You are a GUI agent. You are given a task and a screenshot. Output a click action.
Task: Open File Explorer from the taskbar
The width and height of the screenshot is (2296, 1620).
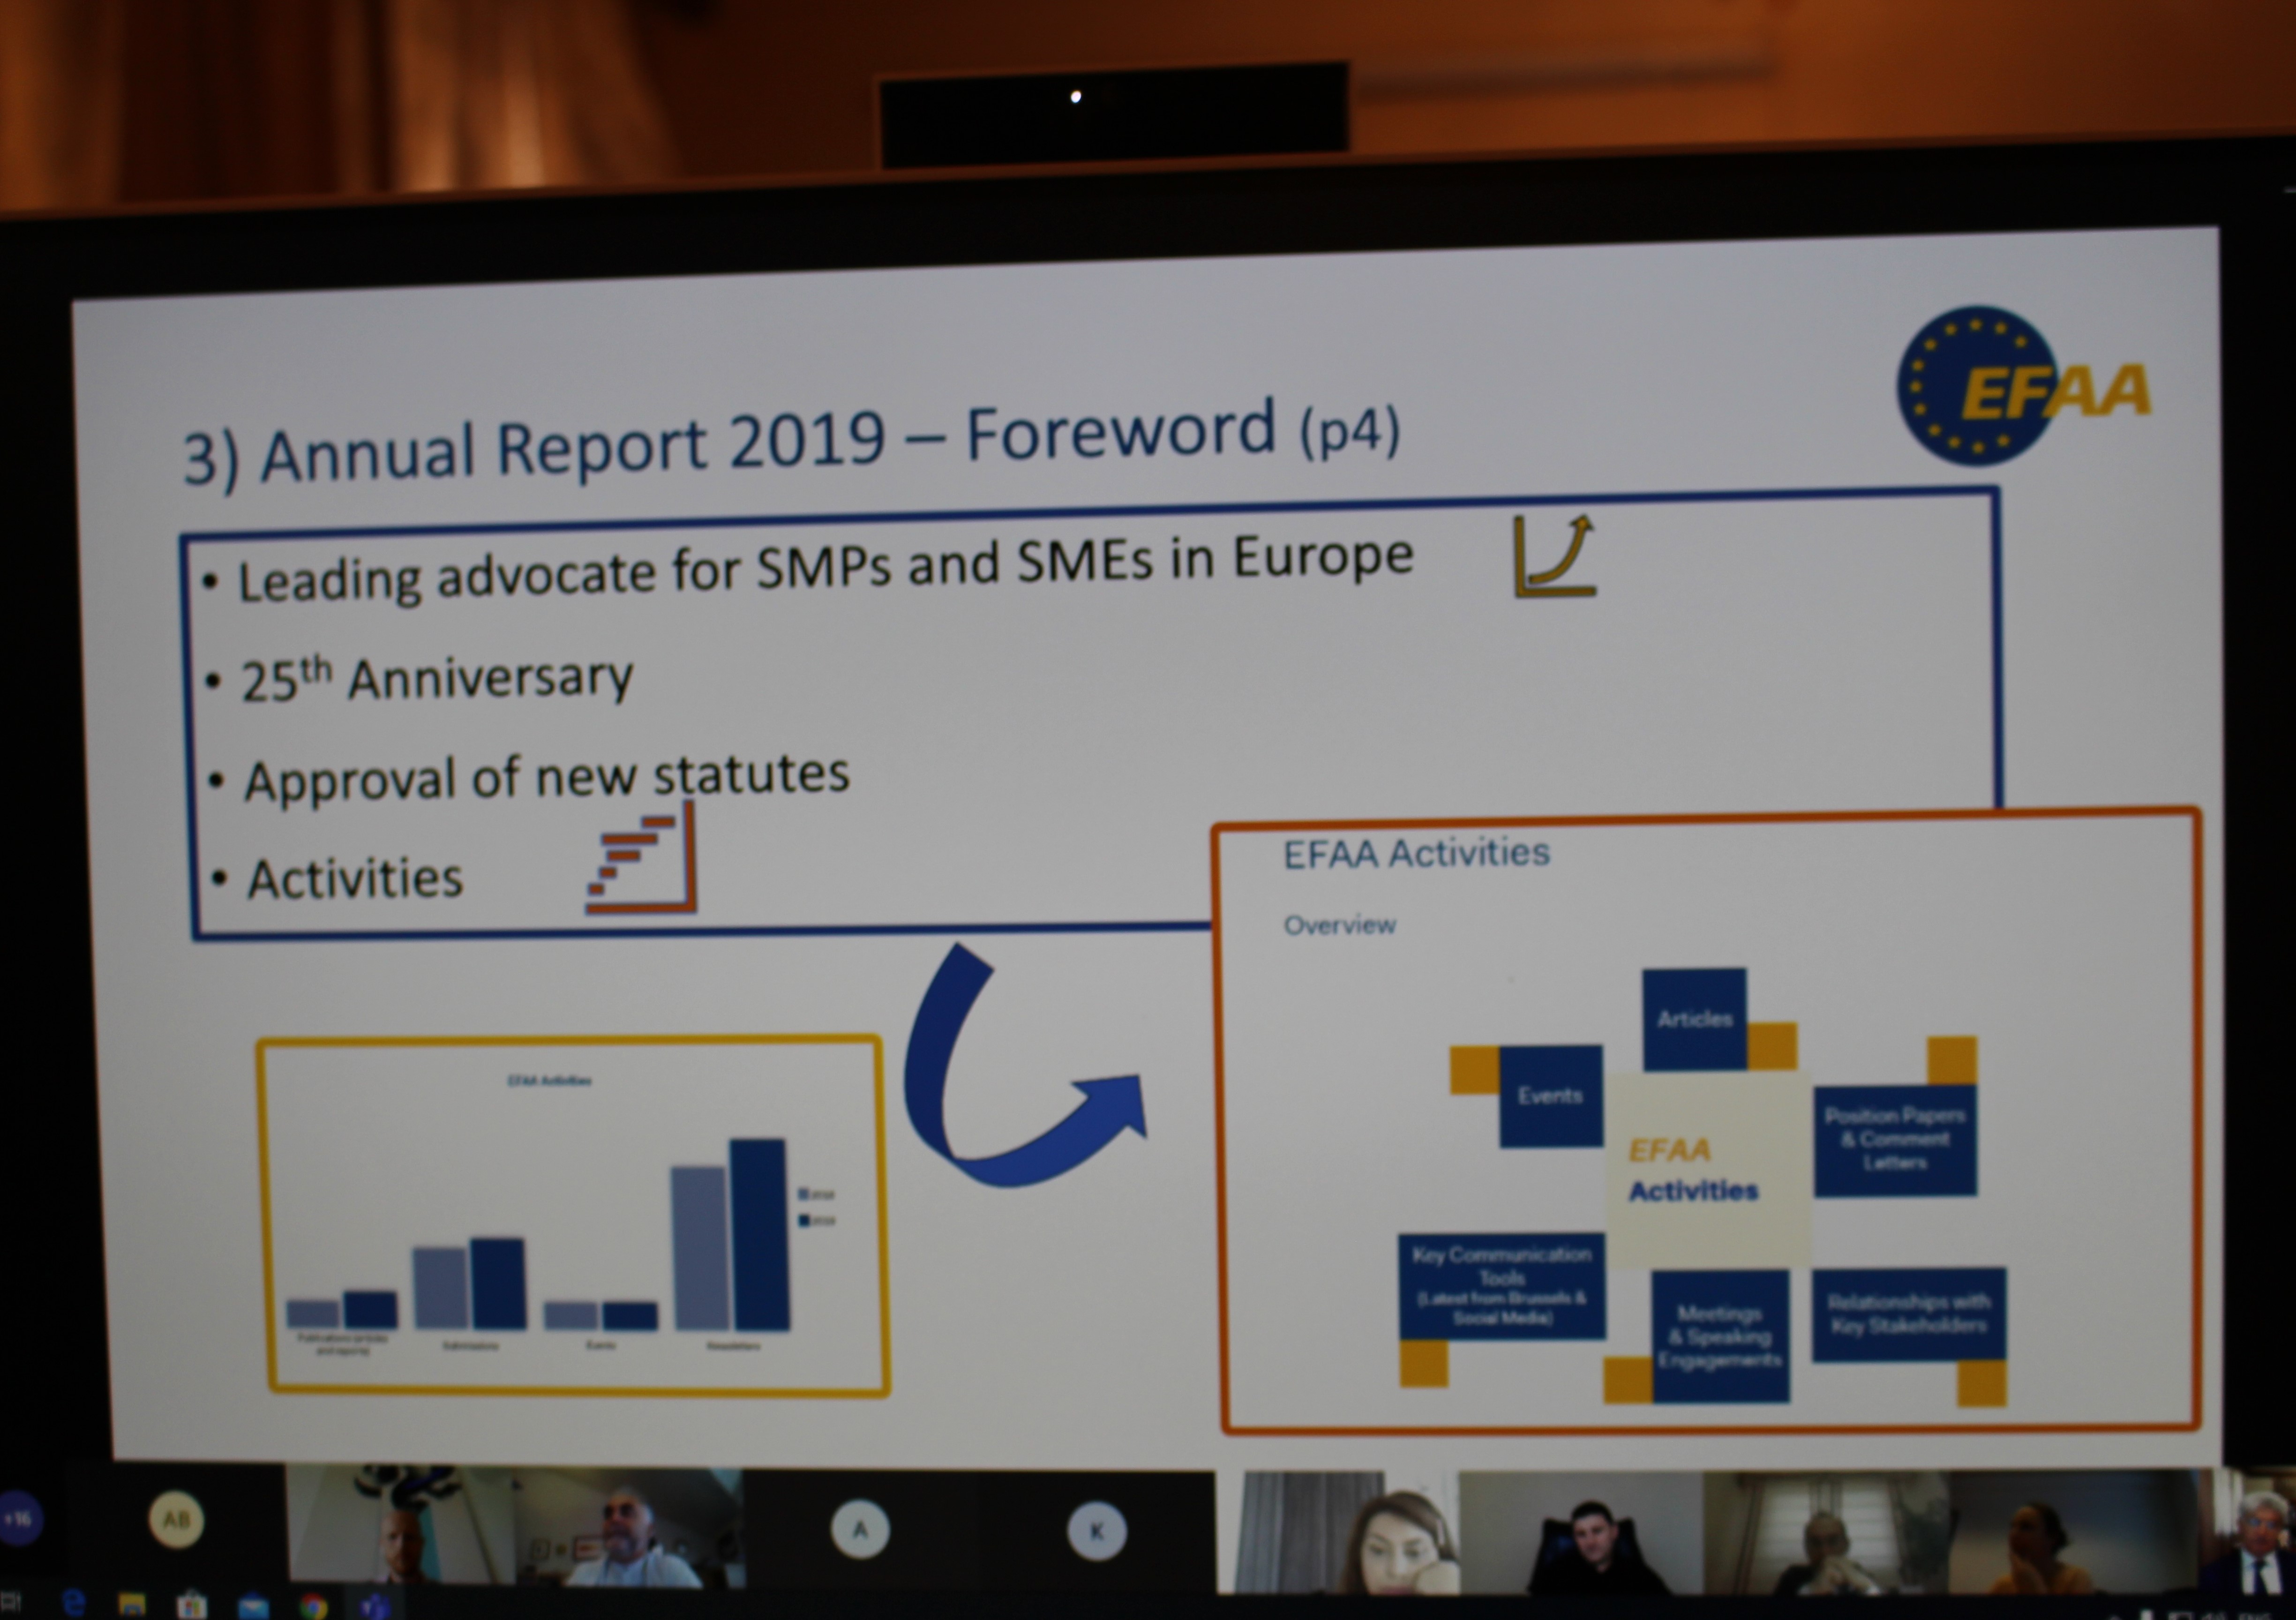click(x=132, y=1605)
